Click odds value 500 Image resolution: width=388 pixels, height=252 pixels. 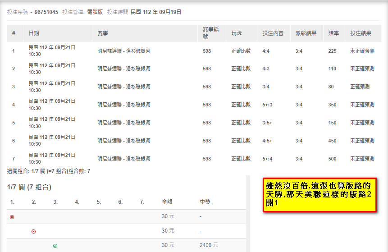[332, 159]
